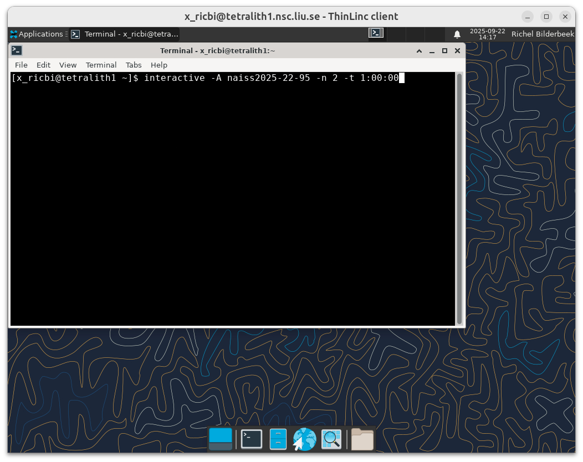The image size is (583, 462).
Task: Open the Terminal menu
Action: click(101, 65)
